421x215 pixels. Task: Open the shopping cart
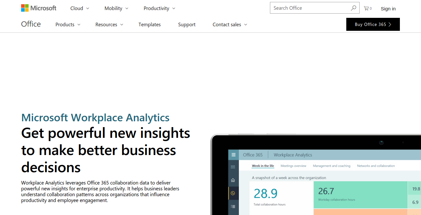tap(367, 8)
